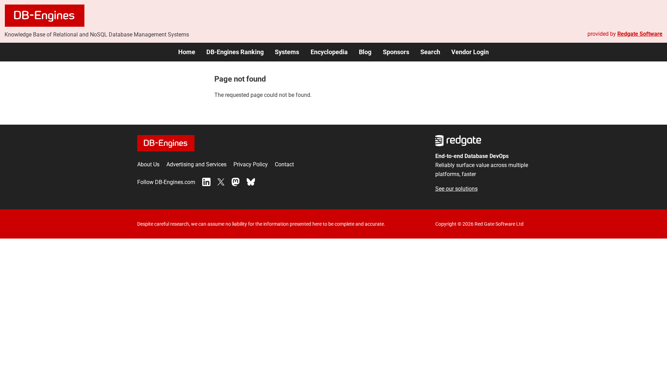
Task: Click the Bluesky butterfly icon
Action: [x=250, y=182]
